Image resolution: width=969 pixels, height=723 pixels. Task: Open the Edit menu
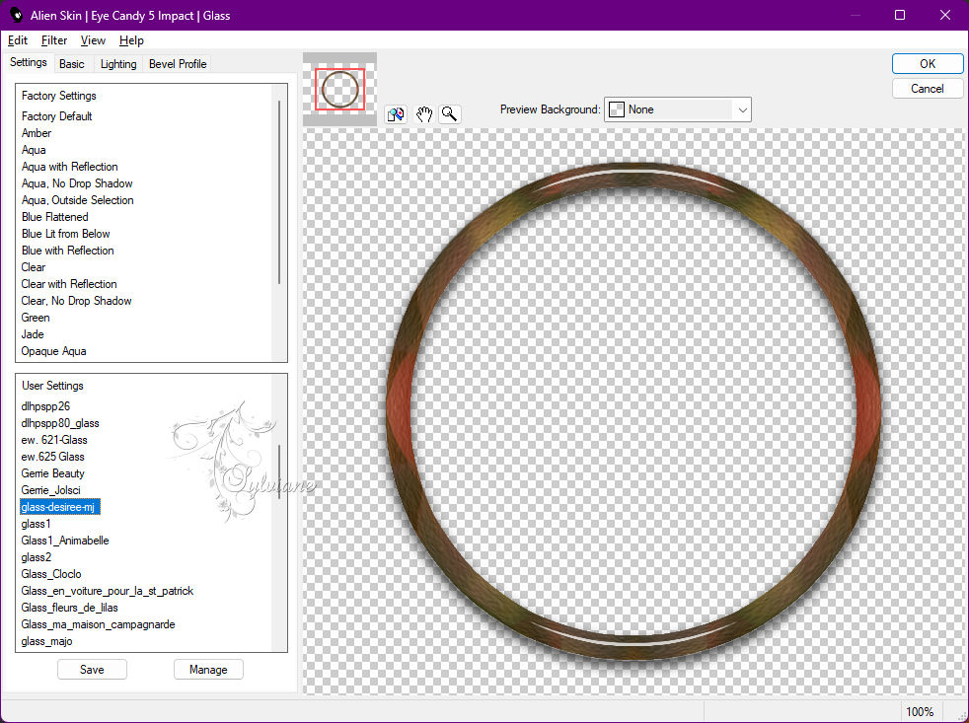18,40
